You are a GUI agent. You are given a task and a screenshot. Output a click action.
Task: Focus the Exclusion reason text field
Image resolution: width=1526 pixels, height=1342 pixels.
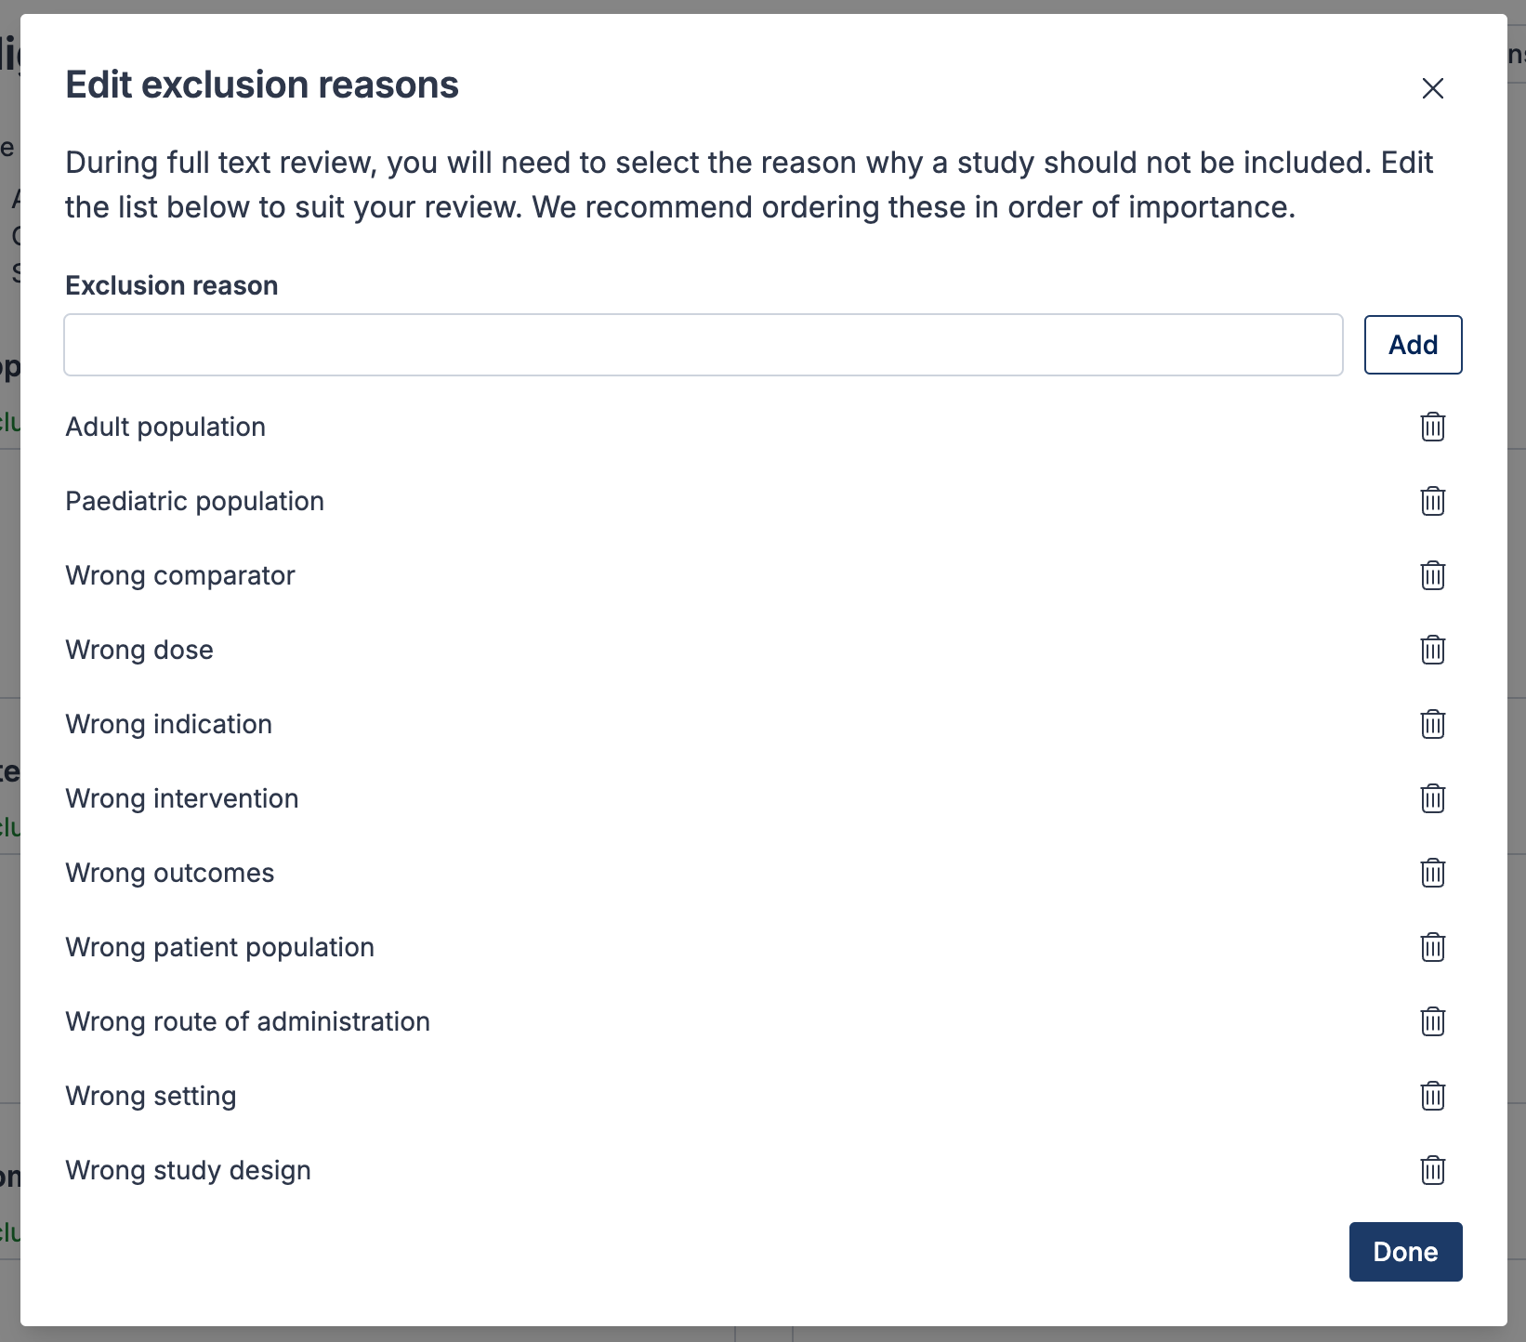tap(703, 345)
